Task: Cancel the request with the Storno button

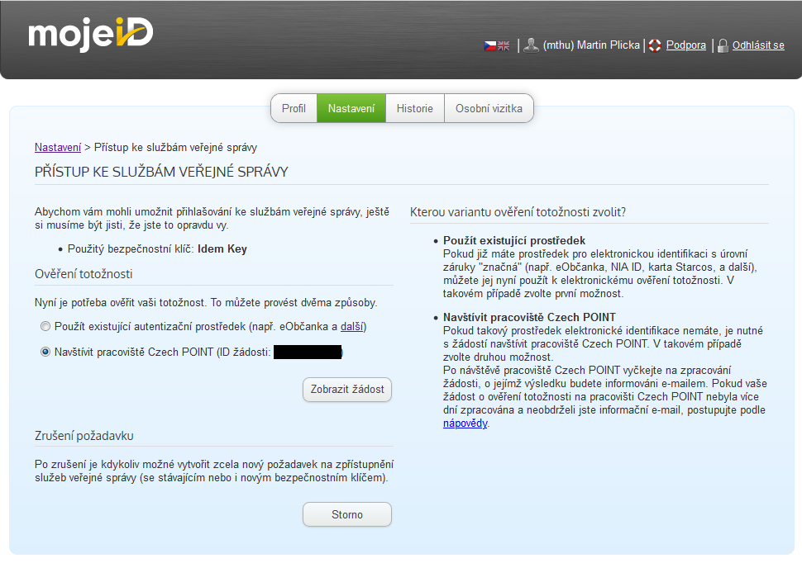Action: [347, 514]
